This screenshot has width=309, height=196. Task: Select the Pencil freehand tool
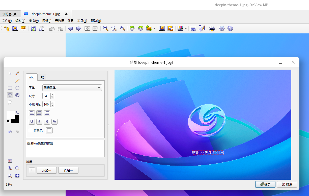click(x=17, y=80)
